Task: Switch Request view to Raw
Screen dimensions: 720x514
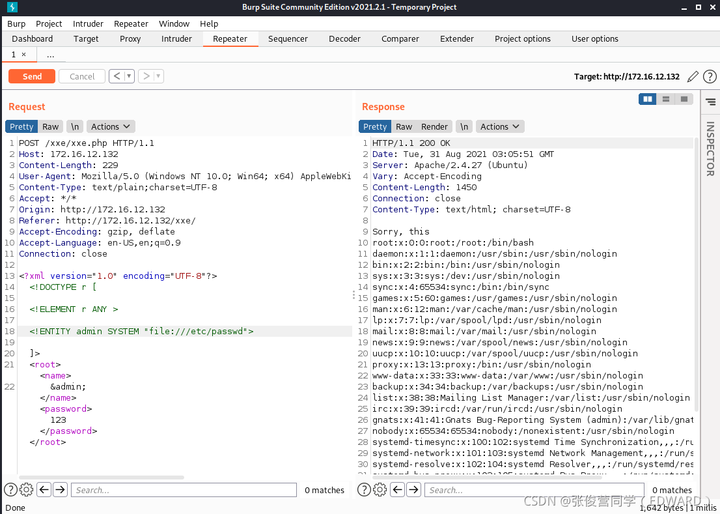Action: click(51, 127)
